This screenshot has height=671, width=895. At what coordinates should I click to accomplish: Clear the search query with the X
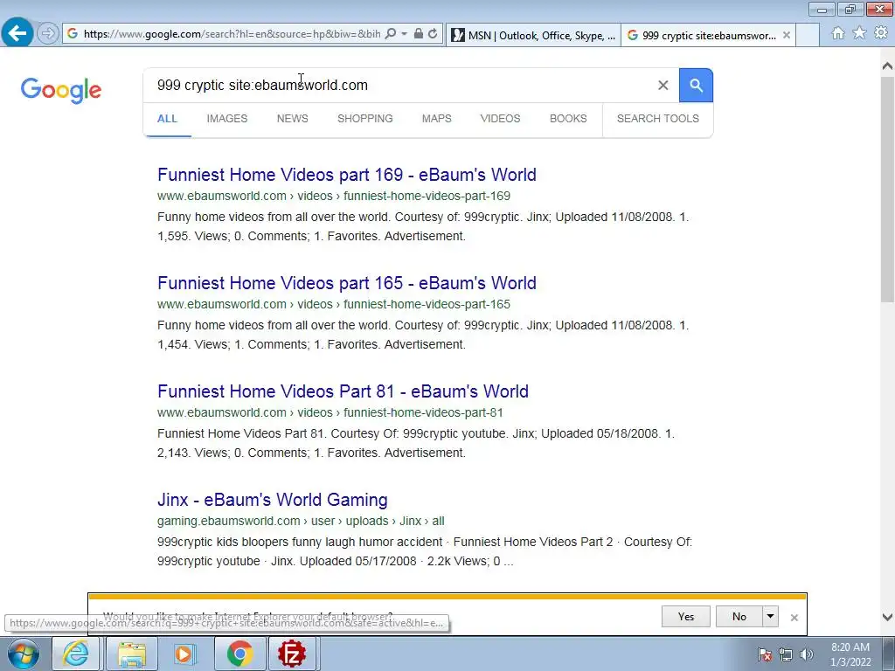(663, 85)
